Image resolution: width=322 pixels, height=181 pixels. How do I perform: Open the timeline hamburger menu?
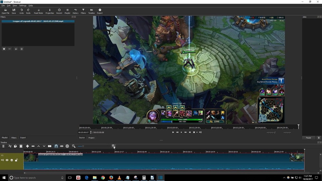3,146
